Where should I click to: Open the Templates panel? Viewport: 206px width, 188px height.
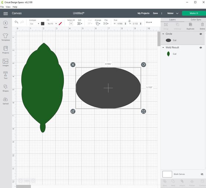click(x=6, y=37)
